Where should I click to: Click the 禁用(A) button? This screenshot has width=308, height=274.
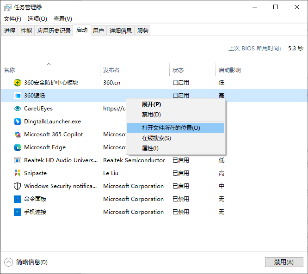[x=284, y=262]
